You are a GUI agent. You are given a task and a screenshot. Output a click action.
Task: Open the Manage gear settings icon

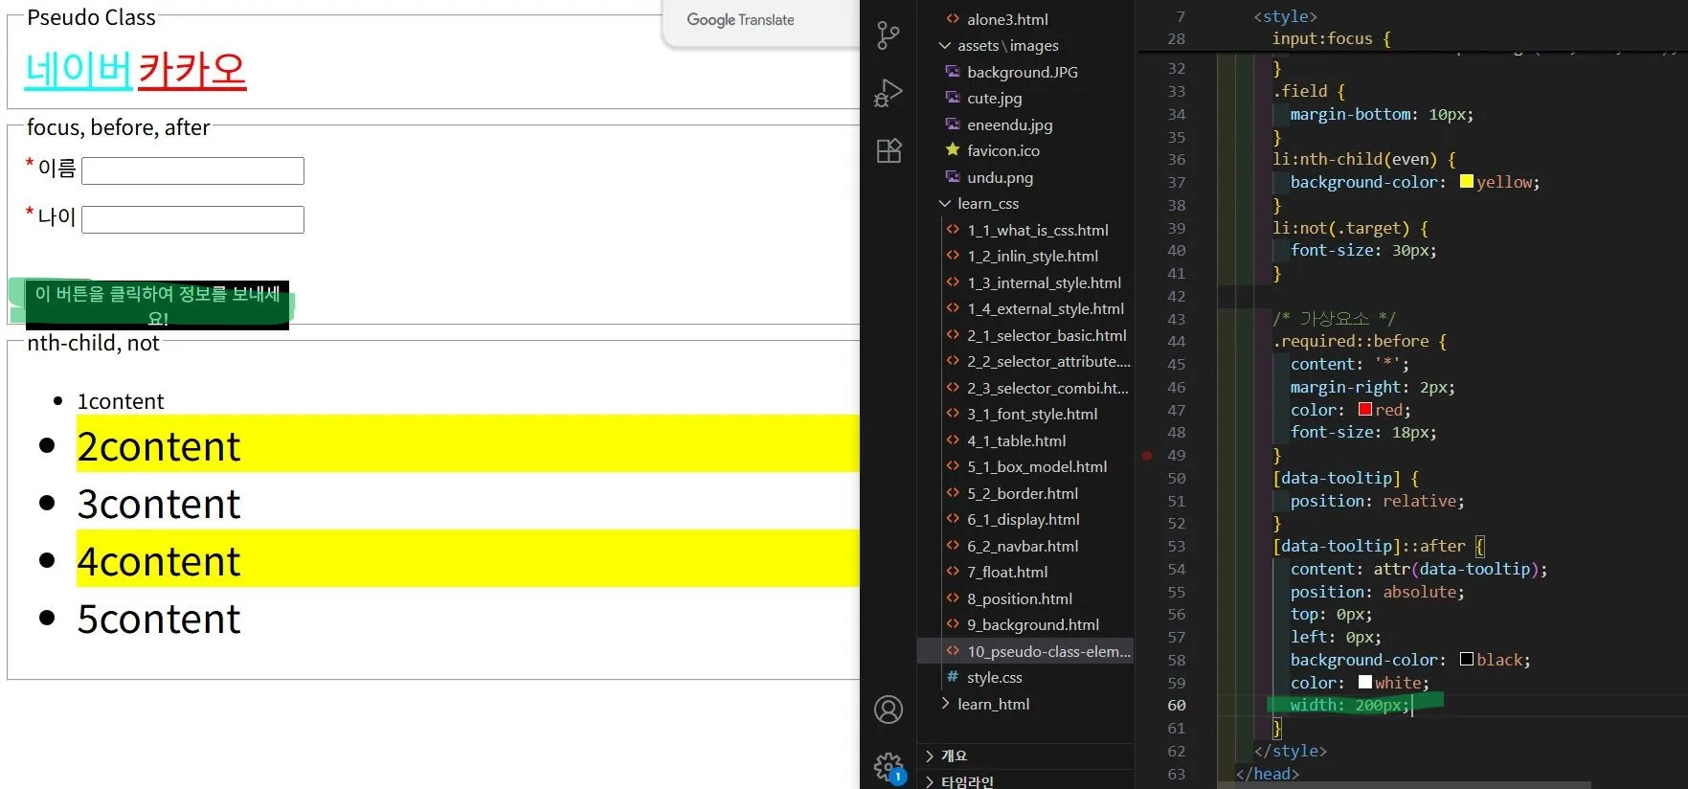click(x=889, y=766)
